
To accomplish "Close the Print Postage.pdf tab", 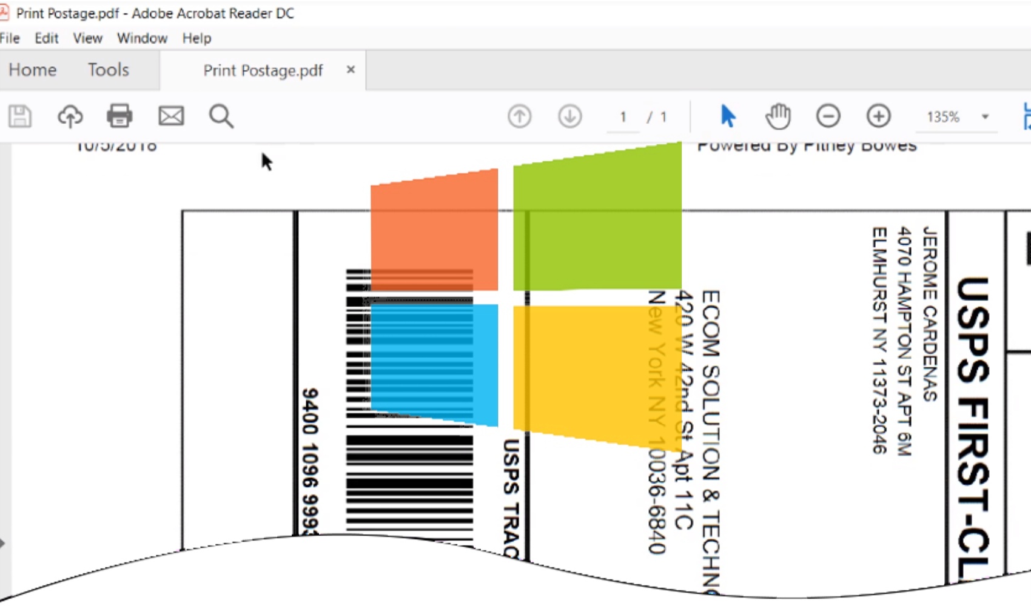I will tap(351, 70).
